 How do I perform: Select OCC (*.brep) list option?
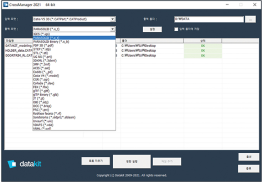pyautogui.click(x=74, y=106)
